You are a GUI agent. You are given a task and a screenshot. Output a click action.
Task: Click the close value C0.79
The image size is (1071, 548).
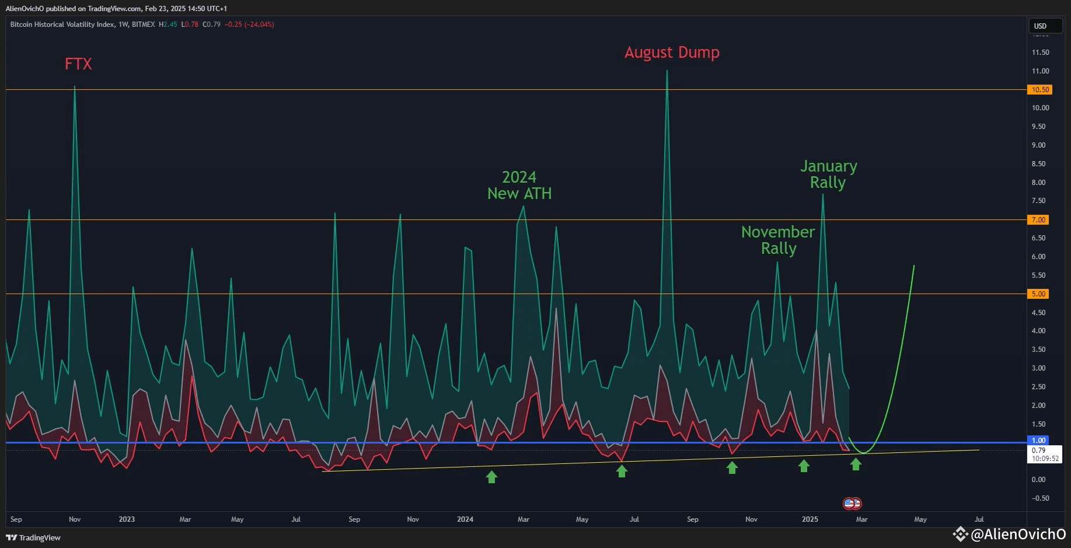click(211, 25)
